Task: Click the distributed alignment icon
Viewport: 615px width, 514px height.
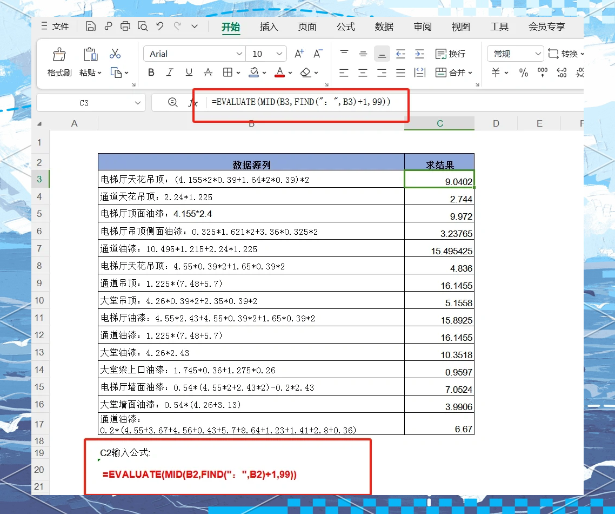Action: [x=420, y=73]
